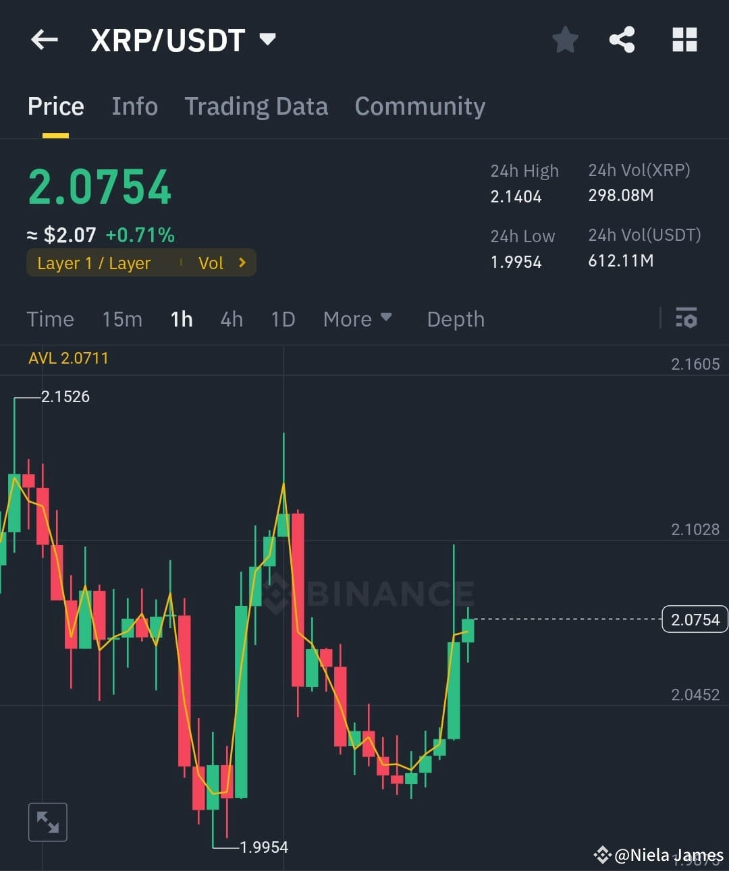
Task: Open the Time chart mode
Action: coord(50,318)
